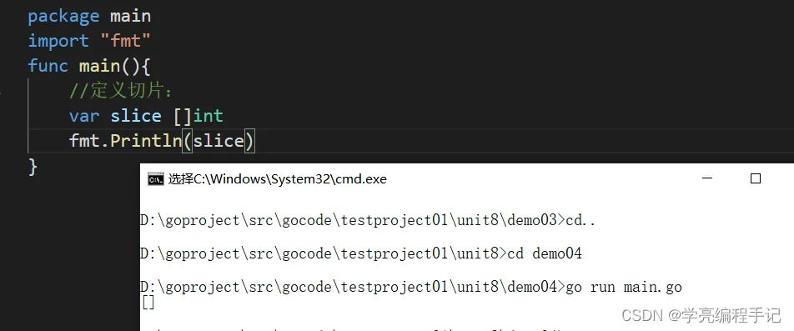Click the 'import' keyword in code
The height and width of the screenshot is (331, 794).
pos(58,41)
